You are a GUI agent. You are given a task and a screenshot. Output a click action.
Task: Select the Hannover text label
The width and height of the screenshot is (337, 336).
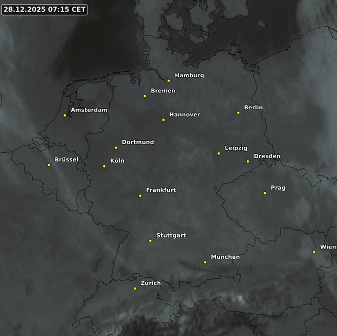(x=184, y=115)
